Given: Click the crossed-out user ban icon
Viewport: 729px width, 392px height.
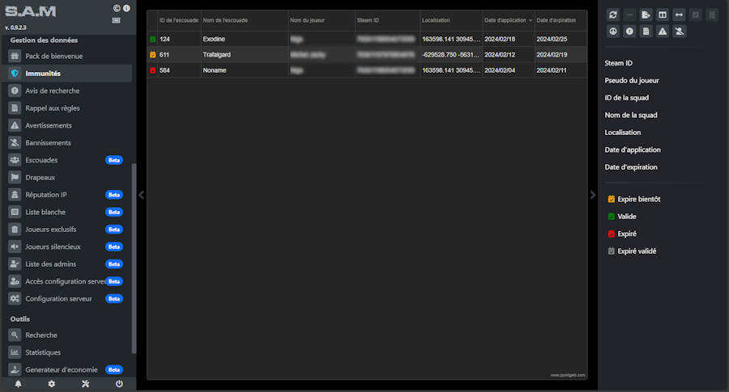Looking at the screenshot, I should coord(679,32).
